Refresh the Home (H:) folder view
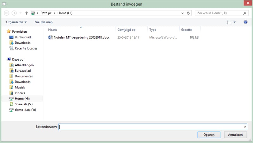 (x=188, y=13)
